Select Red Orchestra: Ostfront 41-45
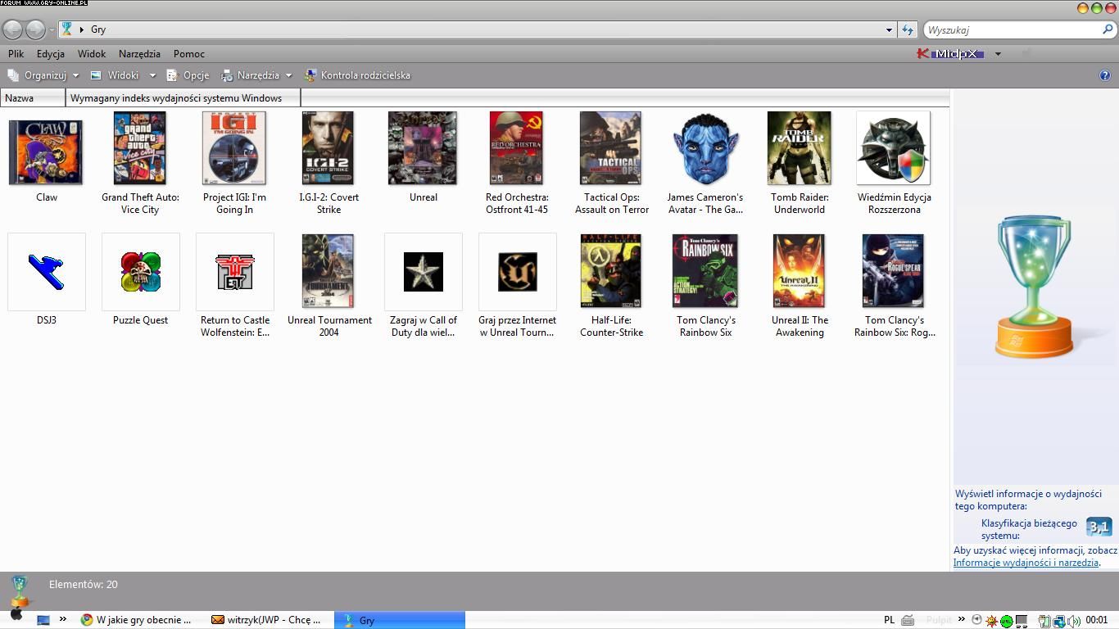Image resolution: width=1119 pixels, height=629 pixels. pos(516,148)
